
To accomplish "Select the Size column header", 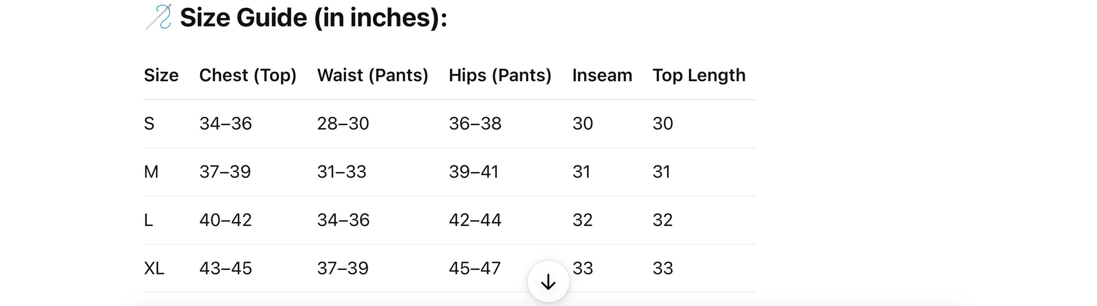I will [x=161, y=75].
